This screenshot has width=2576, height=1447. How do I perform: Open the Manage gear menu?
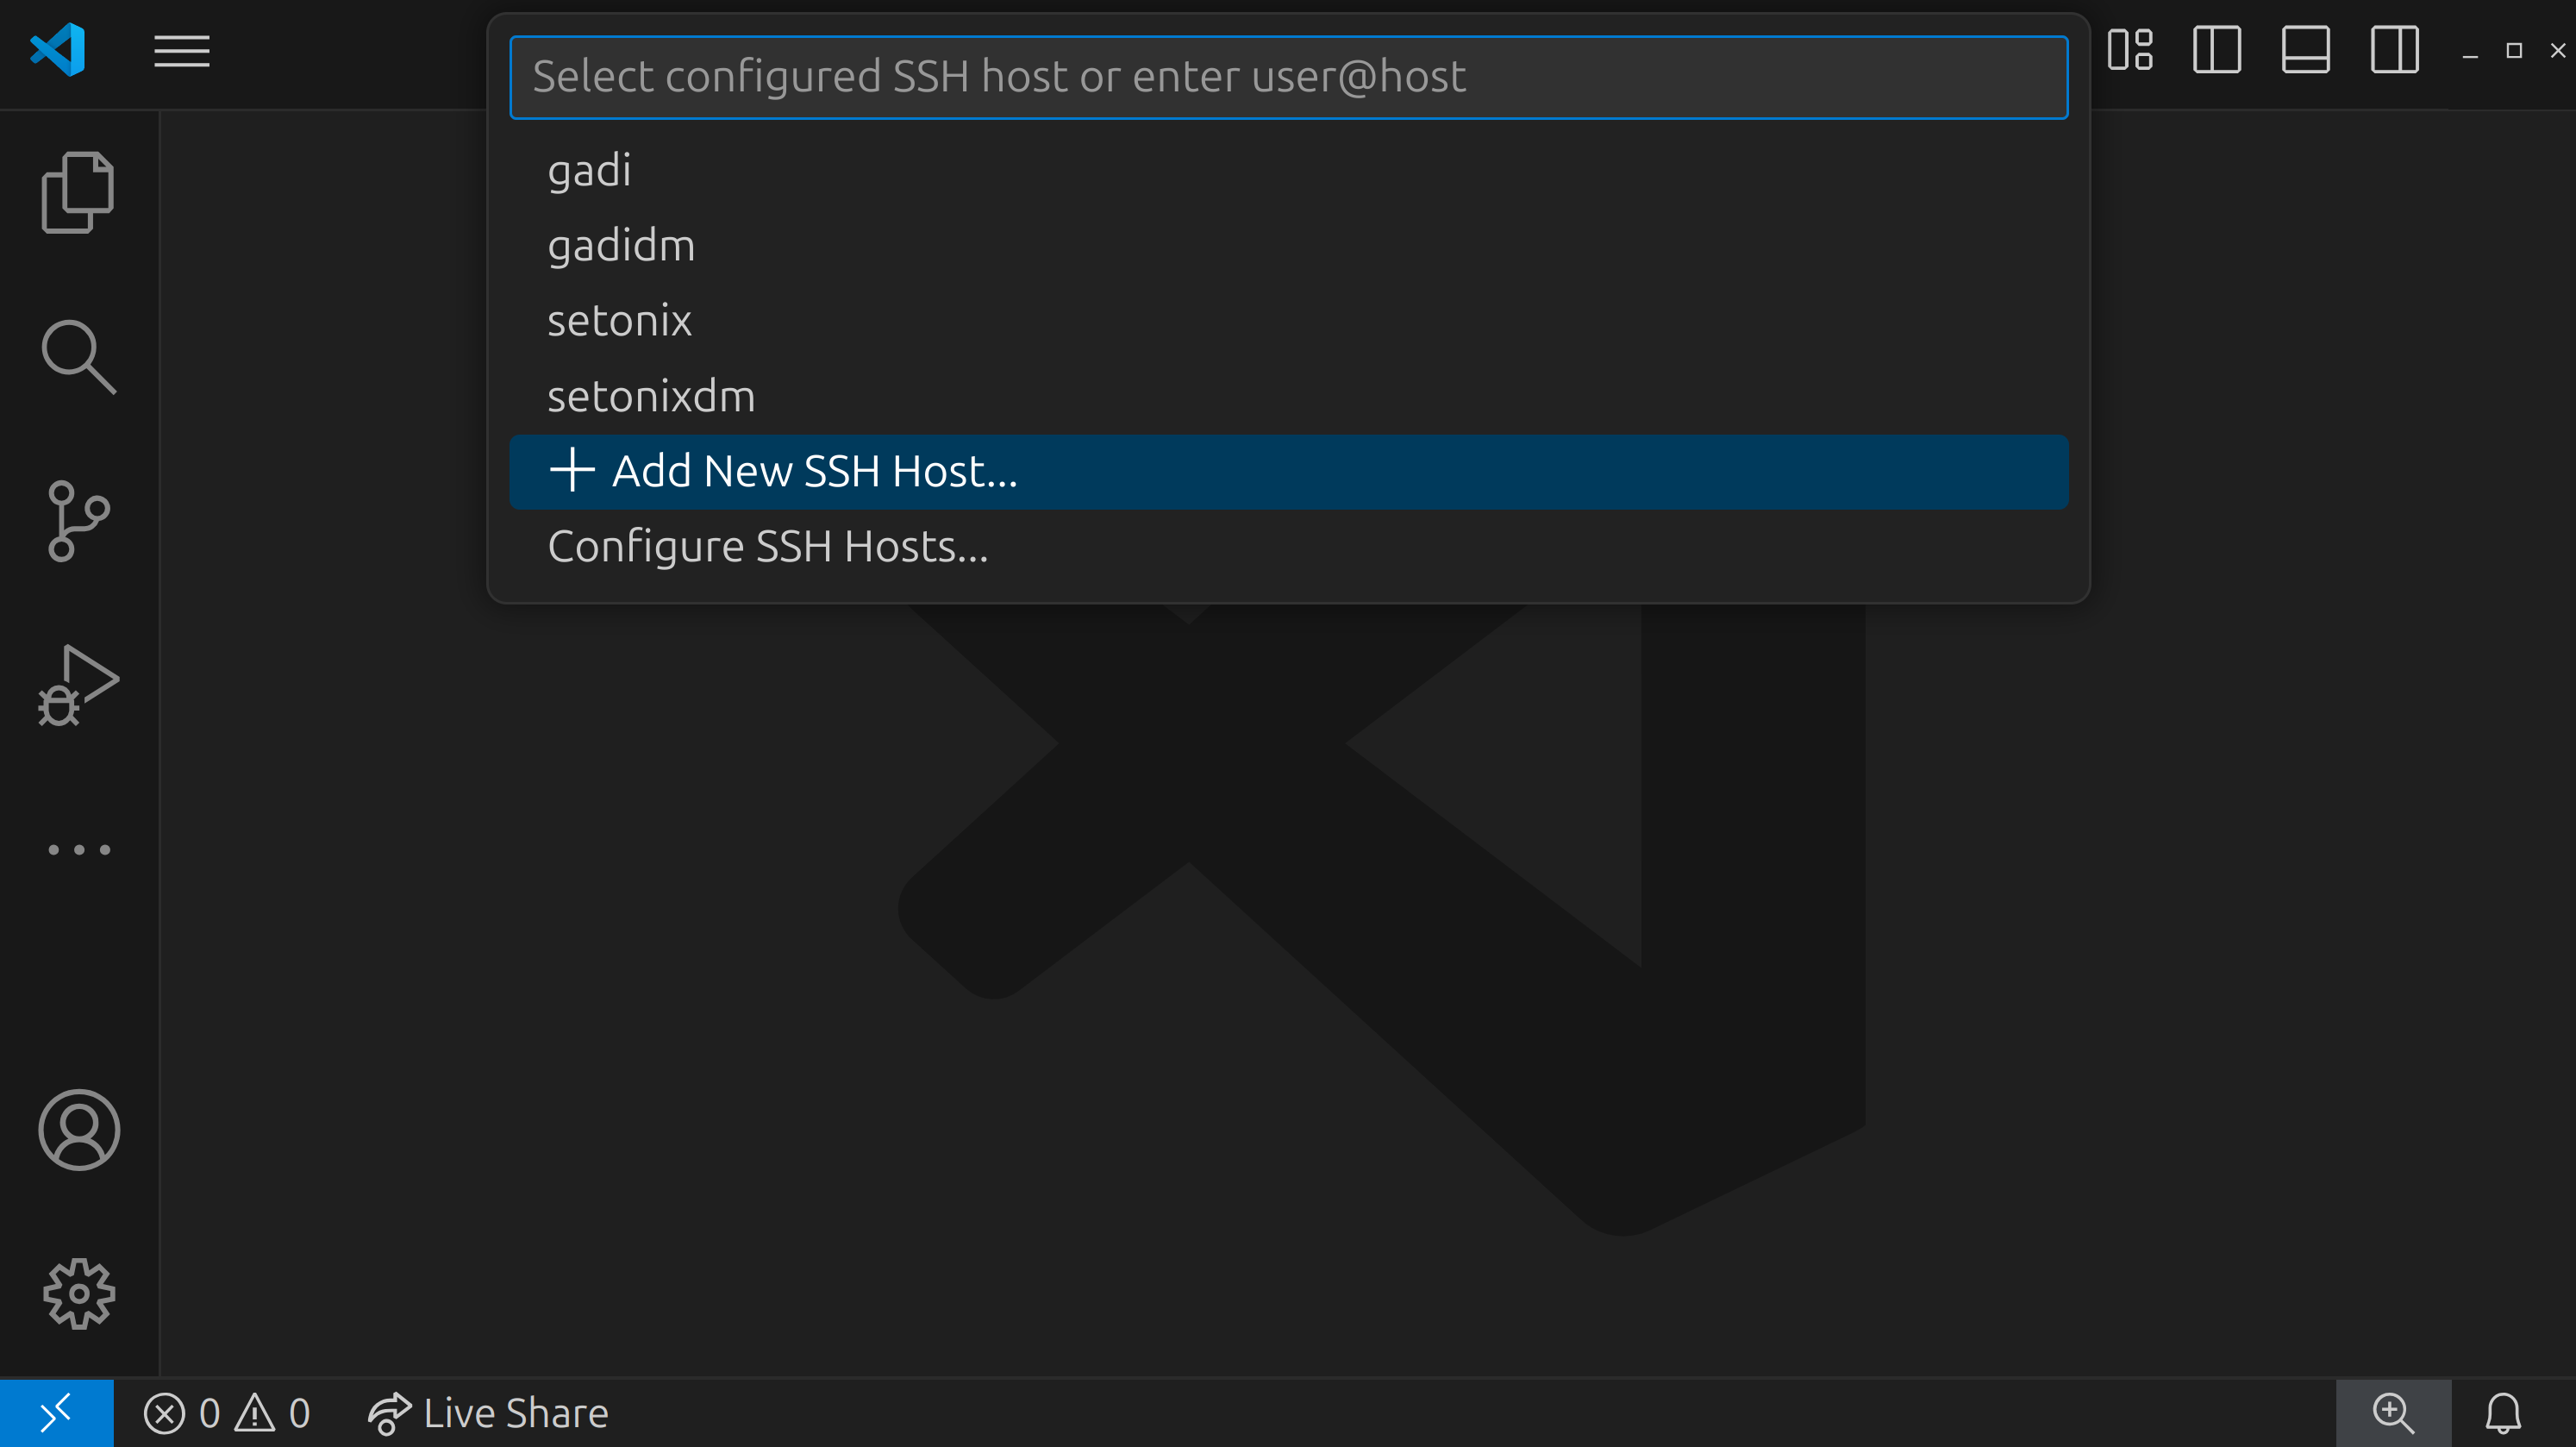78,1294
